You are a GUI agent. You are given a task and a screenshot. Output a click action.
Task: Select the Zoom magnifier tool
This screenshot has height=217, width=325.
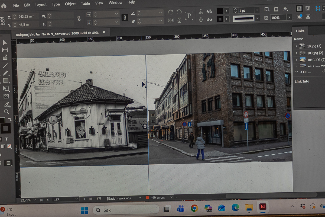6,112
